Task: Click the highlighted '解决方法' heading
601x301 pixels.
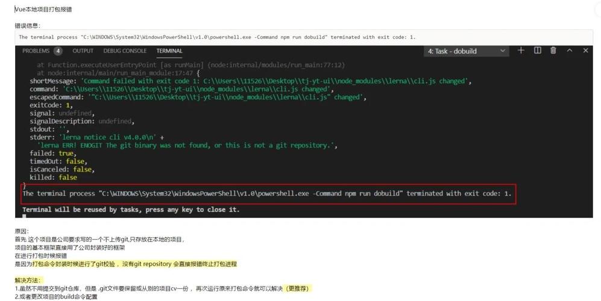Action: [x=29, y=281]
